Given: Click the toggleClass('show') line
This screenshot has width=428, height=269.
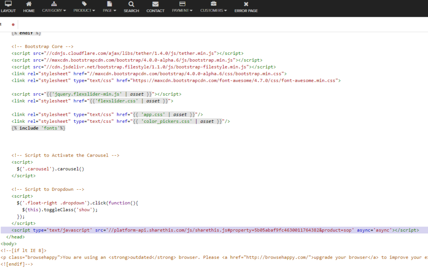Looking at the screenshot, I should click(x=60, y=210).
